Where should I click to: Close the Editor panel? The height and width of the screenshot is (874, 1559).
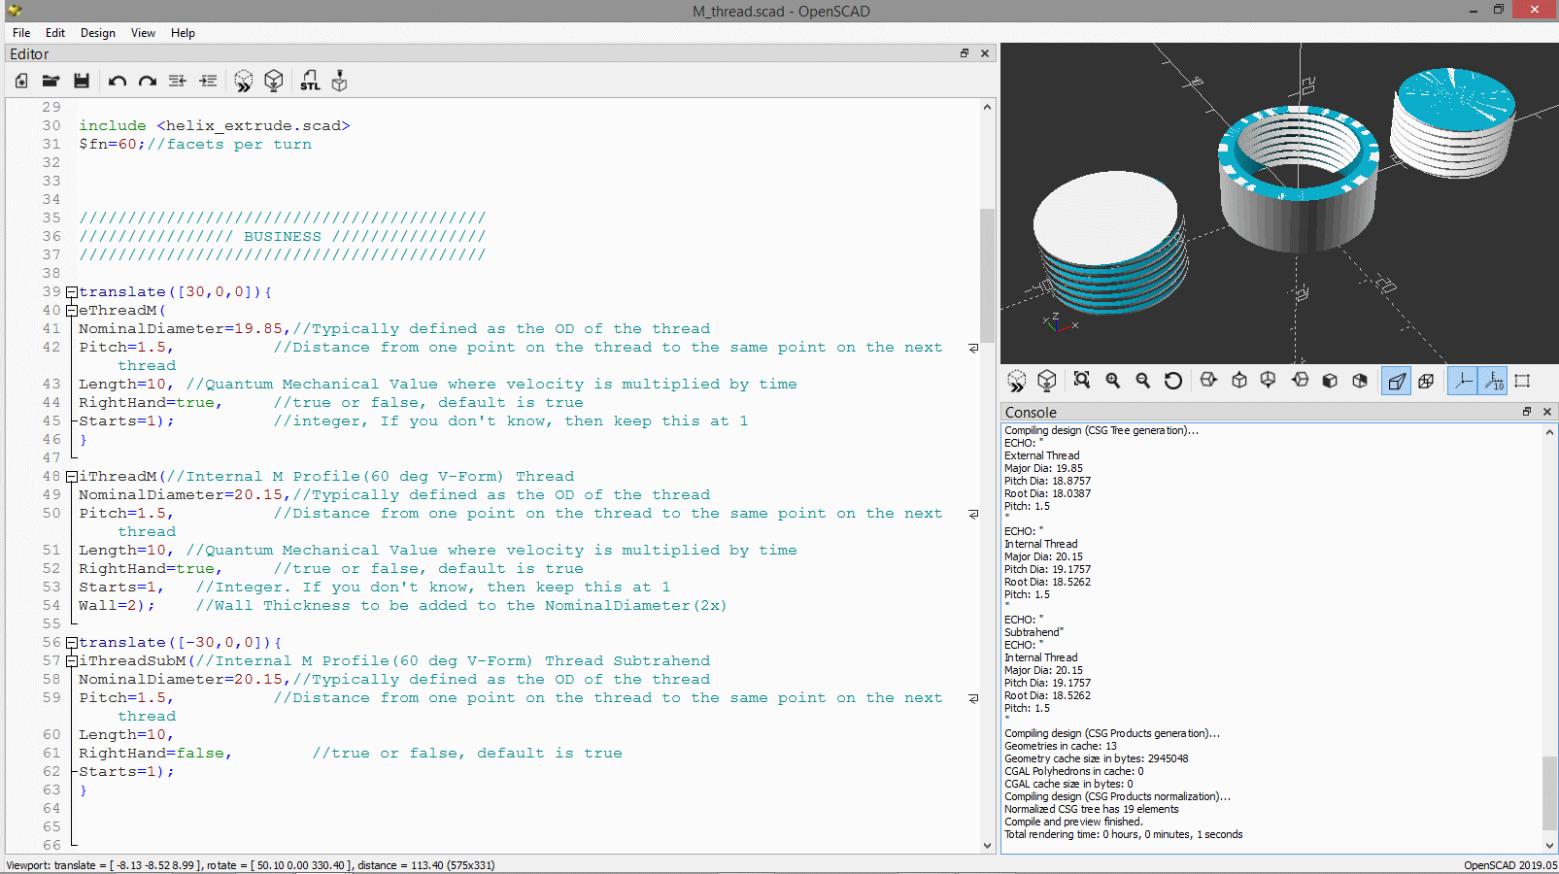[985, 53]
